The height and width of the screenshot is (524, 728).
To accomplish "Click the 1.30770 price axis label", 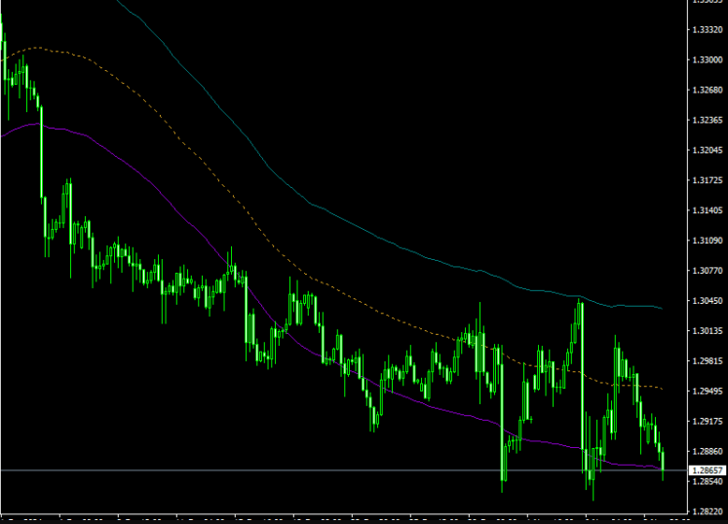I will [x=708, y=271].
